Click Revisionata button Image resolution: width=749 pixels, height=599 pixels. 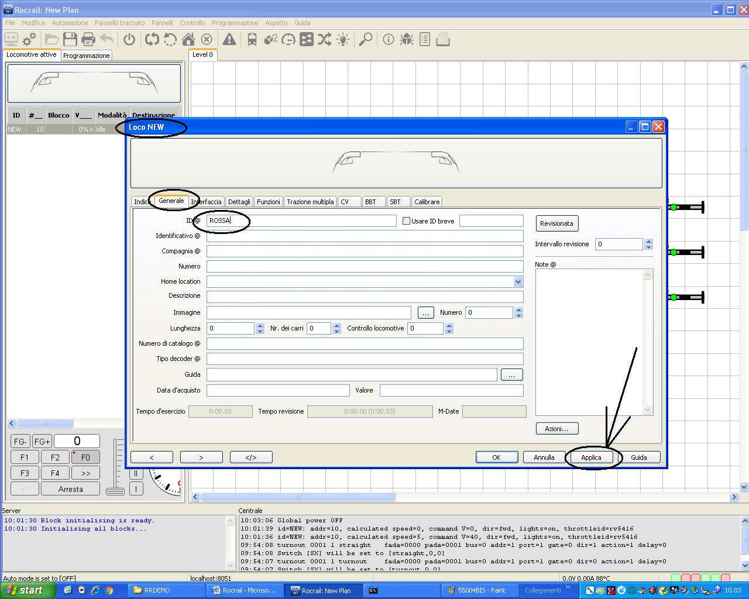[x=556, y=223]
